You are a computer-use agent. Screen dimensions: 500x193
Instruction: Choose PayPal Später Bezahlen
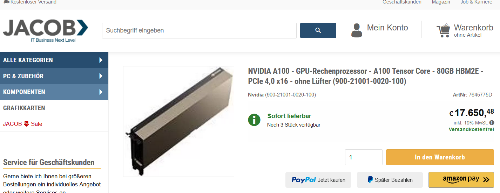(x=390, y=180)
